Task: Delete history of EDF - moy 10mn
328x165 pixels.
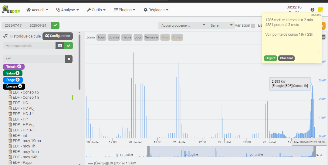Action: pos(10,140)
